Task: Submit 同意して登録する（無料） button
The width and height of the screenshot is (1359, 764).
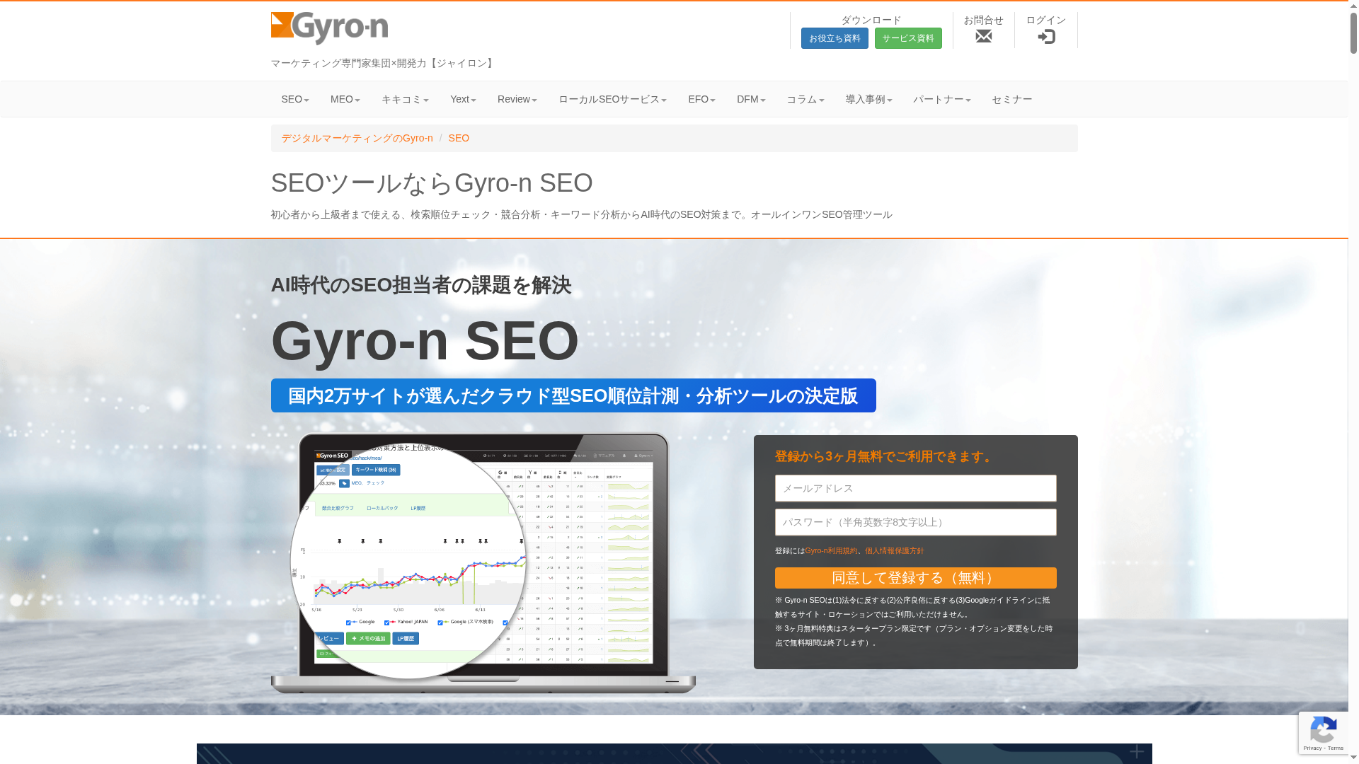Action: [x=915, y=578]
